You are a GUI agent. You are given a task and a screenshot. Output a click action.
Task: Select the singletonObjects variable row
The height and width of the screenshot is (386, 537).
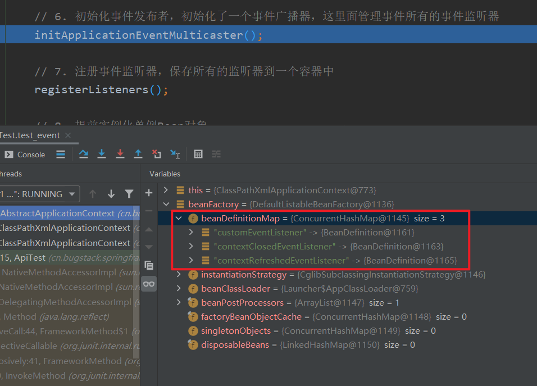236,331
